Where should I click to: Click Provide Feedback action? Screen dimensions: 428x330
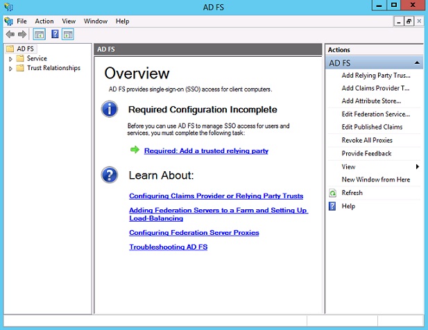pos(366,153)
